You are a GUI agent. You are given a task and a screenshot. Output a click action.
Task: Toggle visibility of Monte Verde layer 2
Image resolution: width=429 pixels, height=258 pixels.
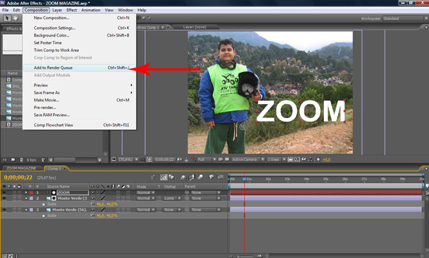point(4,198)
